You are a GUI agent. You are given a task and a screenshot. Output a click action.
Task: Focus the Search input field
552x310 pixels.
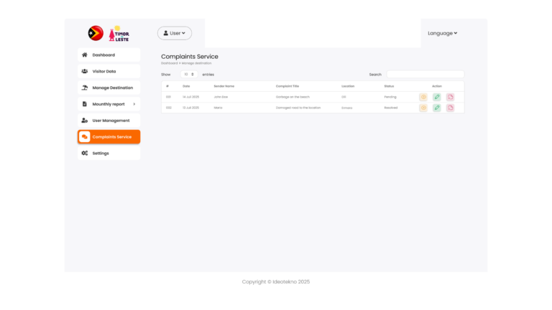pyautogui.click(x=425, y=74)
